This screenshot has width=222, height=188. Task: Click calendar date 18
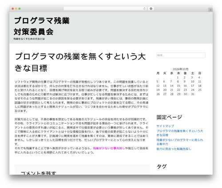coord(200,86)
